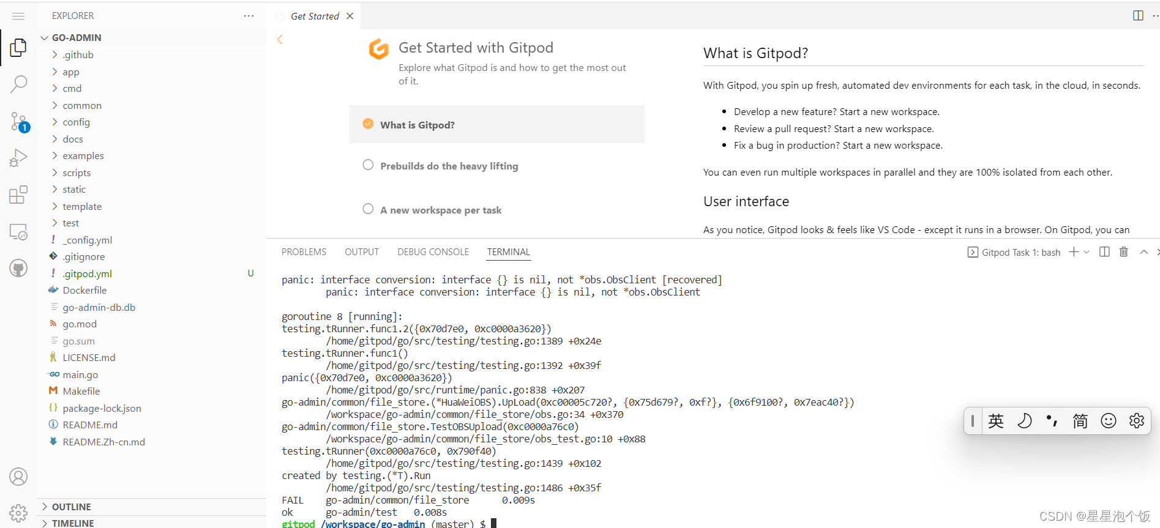The image size is (1160, 528).
Task: Kill terminal with trash icon
Action: [x=1124, y=252]
